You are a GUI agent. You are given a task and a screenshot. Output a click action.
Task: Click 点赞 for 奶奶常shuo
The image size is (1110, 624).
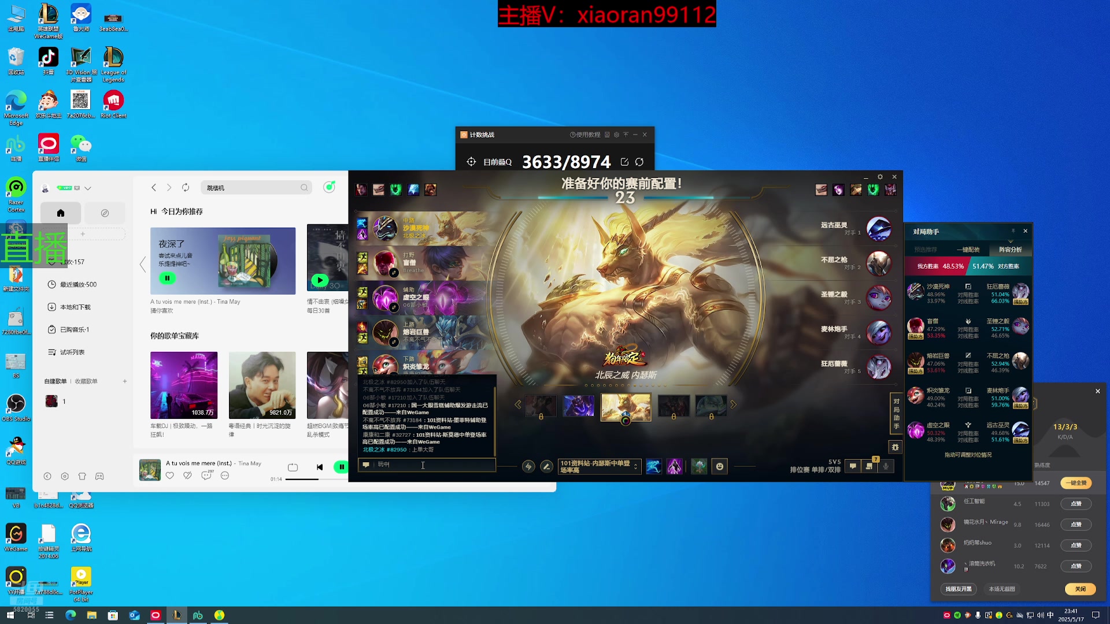[x=1076, y=545]
